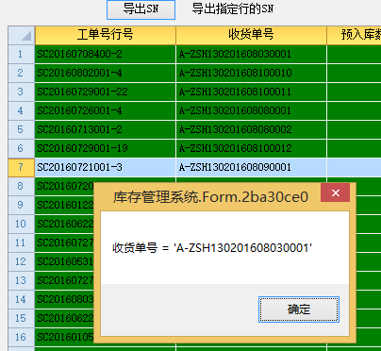This screenshot has width=381, height=351.
Task: Click the 预入库数 column header
Action: click(354, 35)
